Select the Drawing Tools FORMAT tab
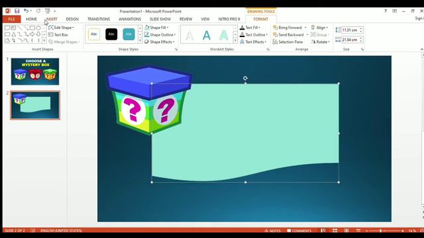 (x=260, y=19)
